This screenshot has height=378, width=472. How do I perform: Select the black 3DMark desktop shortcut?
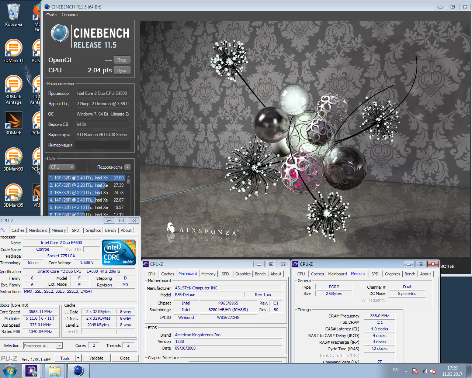(x=14, y=123)
